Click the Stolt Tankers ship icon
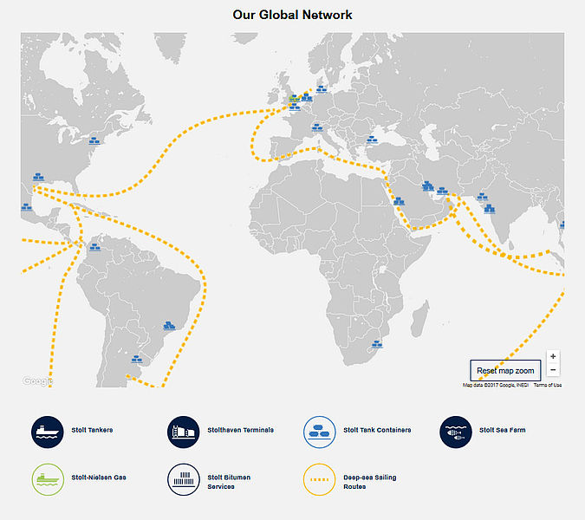This screenshot has height=520, width=585. click(47, 430)
